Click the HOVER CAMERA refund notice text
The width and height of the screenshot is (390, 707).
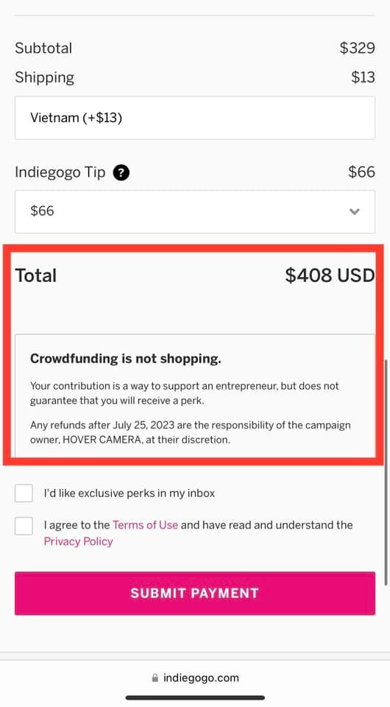click(190, 432)
